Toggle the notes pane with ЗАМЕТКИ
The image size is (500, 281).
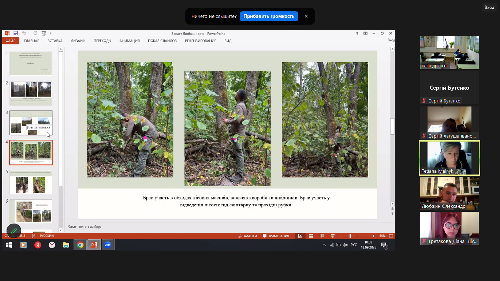[248, 236]
